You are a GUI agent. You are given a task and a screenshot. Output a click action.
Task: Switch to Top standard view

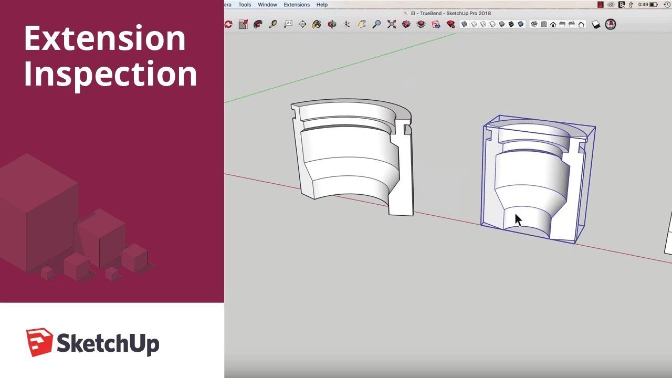[543, 24]
